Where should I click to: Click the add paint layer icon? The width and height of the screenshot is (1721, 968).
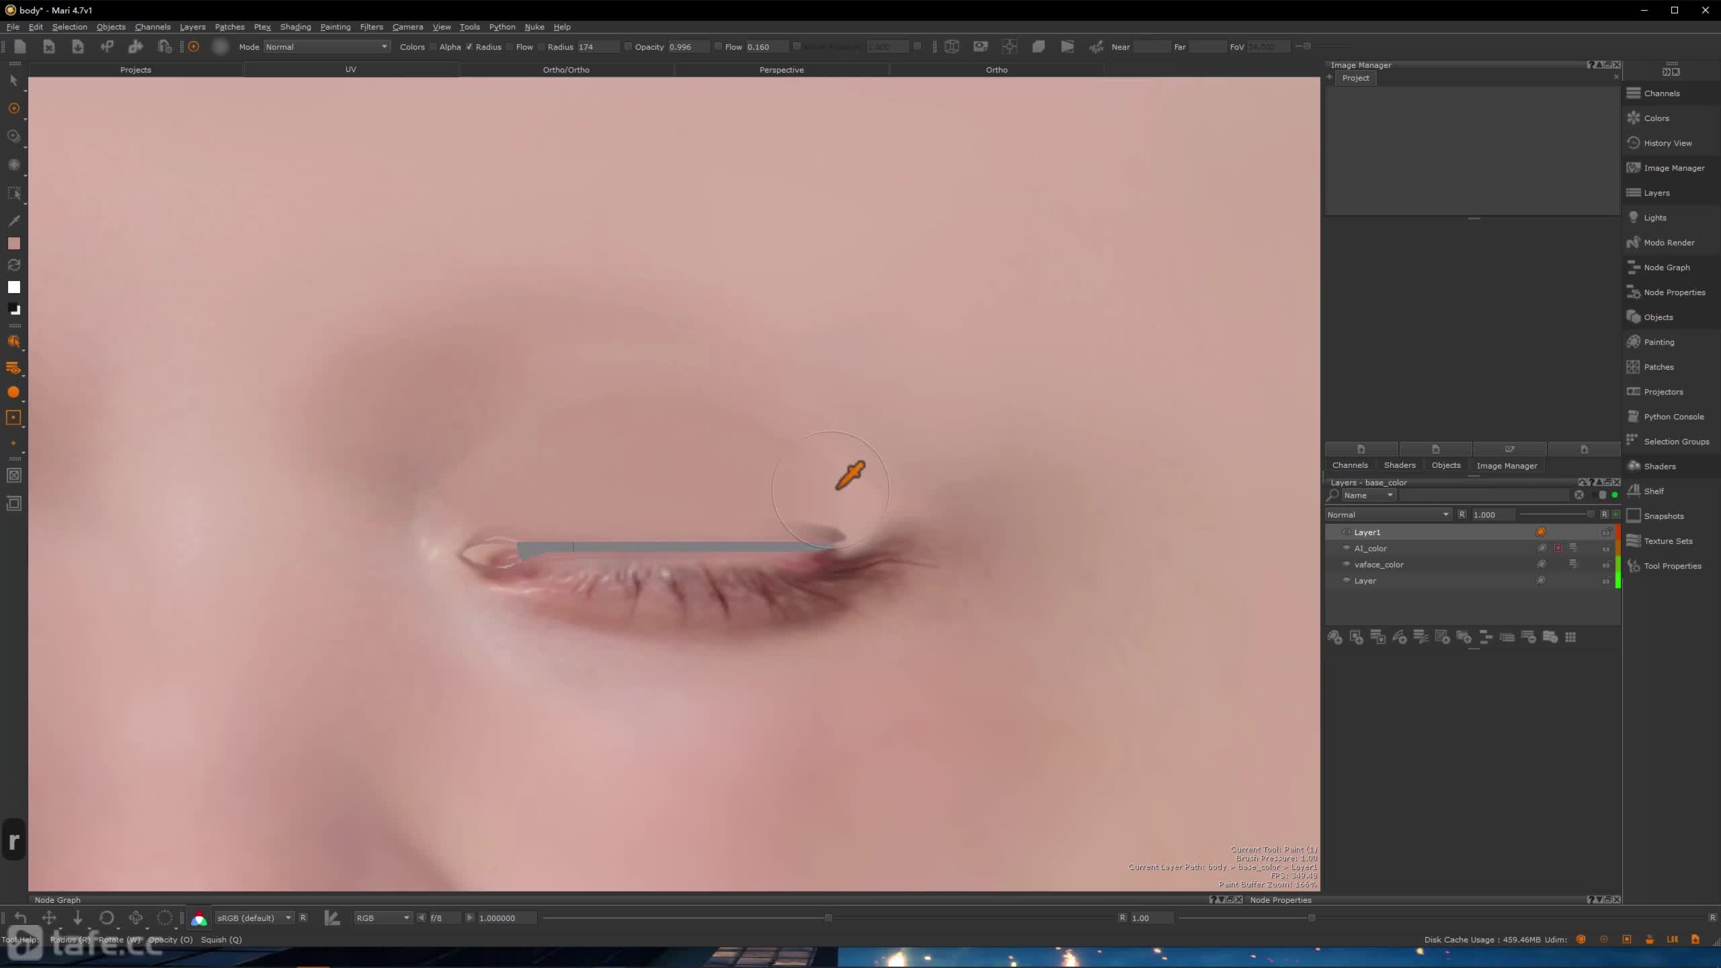tap(1335, 637)
